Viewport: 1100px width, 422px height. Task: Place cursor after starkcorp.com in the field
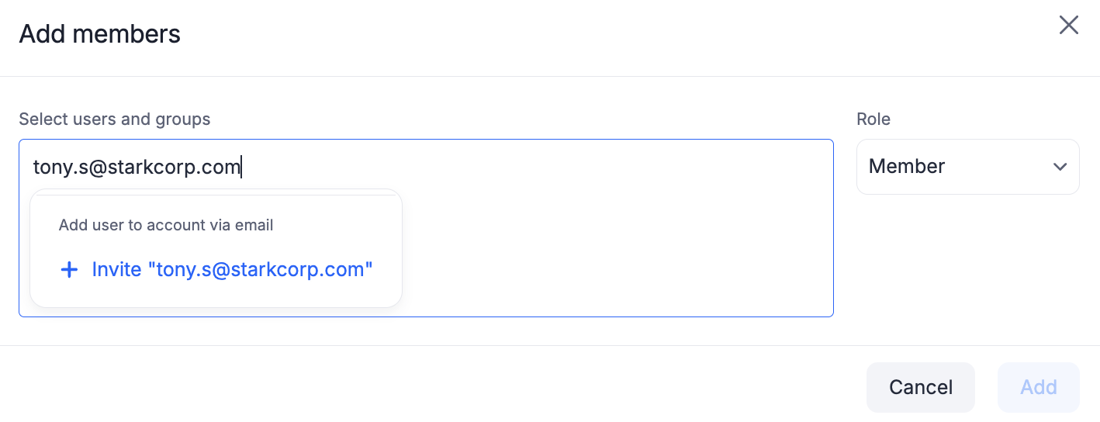pyautogui.click(x=241, y=167)
